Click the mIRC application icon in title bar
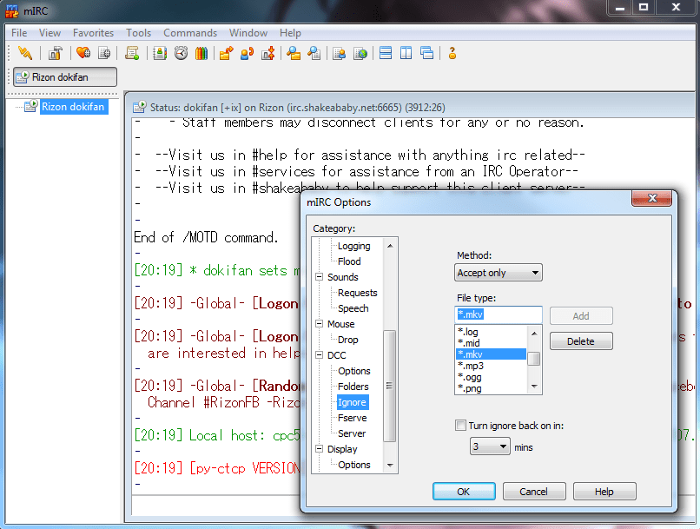Image resolution: width=700 pixels, height=529 pixels. 11,10
